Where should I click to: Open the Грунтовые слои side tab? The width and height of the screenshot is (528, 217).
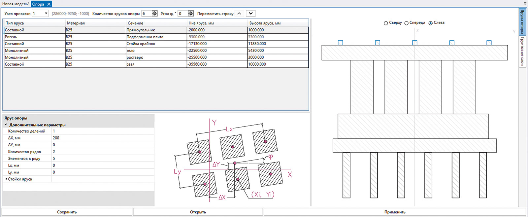pyautogui.click(x=522, y=51)
